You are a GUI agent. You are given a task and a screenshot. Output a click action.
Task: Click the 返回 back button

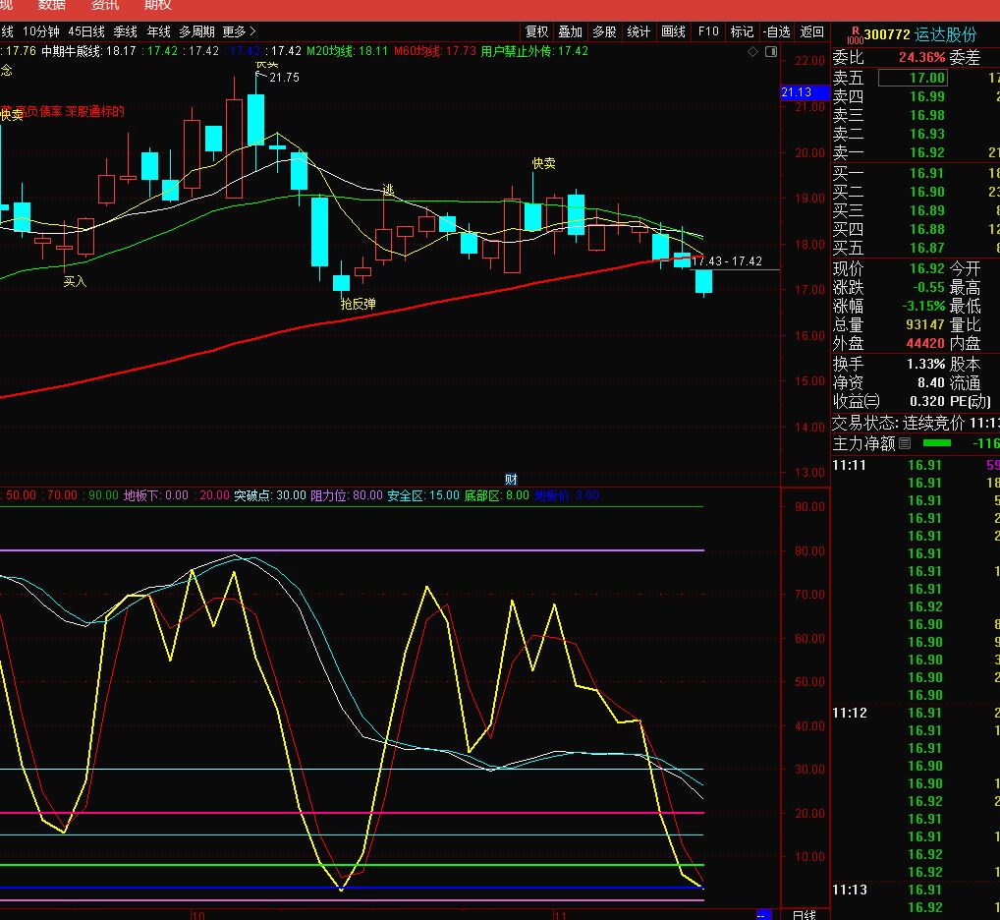click(811, 31)
